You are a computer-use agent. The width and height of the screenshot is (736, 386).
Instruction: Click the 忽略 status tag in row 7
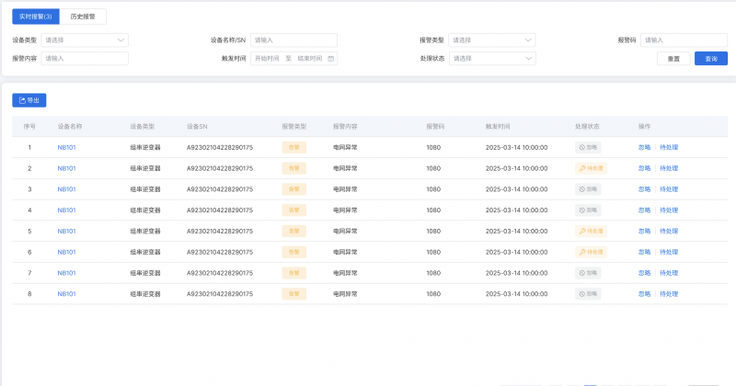click(x=587, y=273)
